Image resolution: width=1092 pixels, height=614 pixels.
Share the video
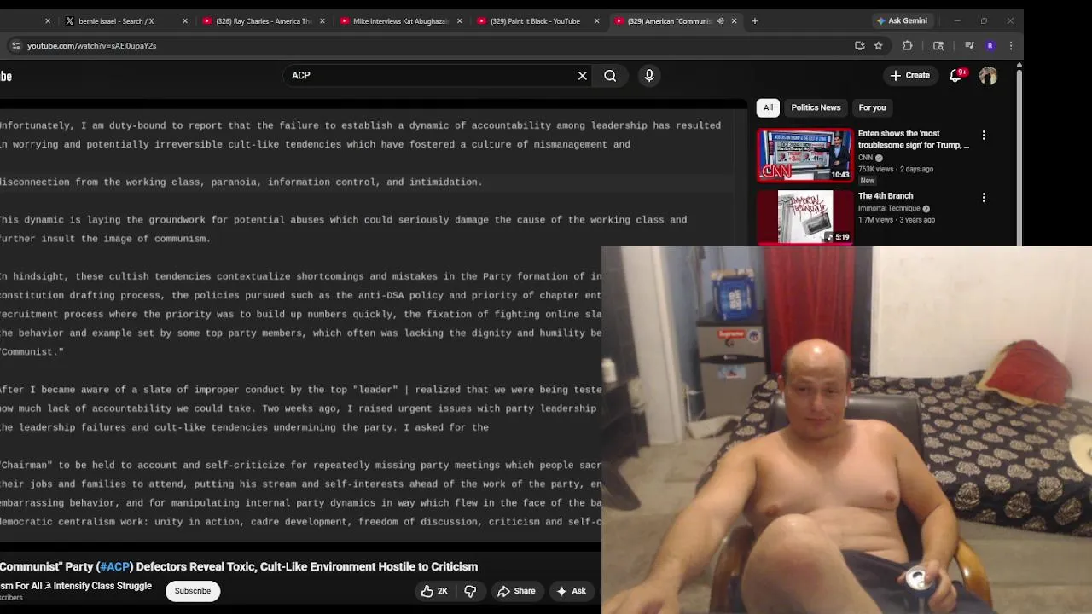point(517,591)
